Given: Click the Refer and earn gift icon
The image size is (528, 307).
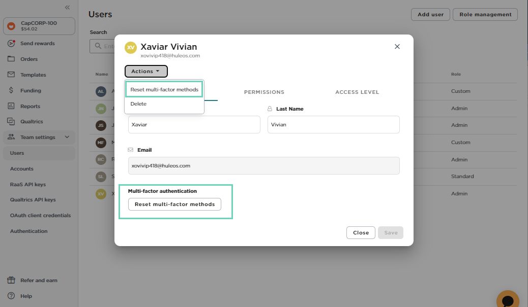Looking at the screenshot, I should pos(11,280).
